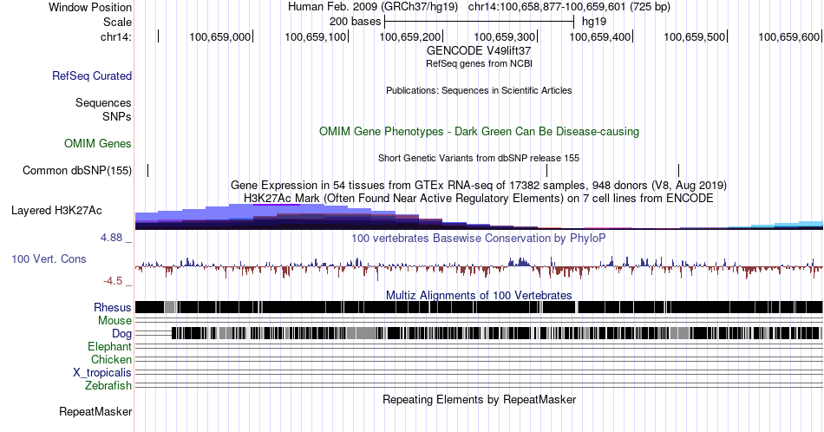Open the OMIM Genes track settings

98,143
